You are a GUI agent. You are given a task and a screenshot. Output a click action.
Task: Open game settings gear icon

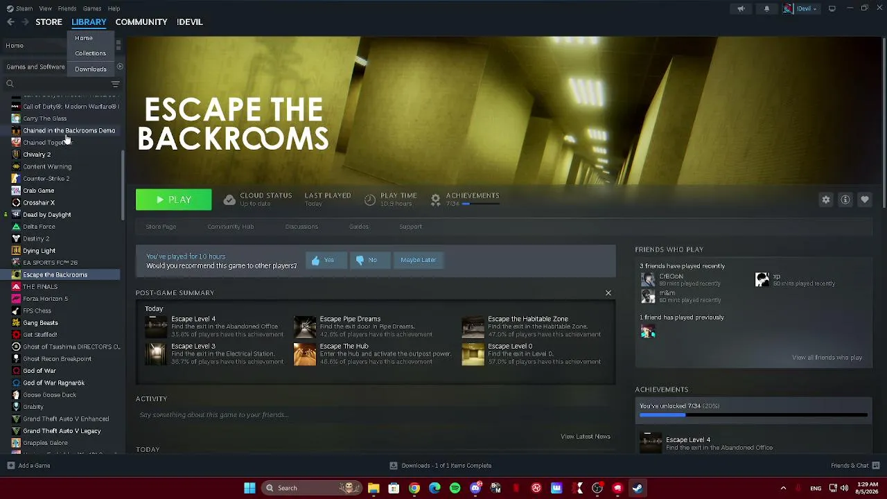click(x=826, y=200)
